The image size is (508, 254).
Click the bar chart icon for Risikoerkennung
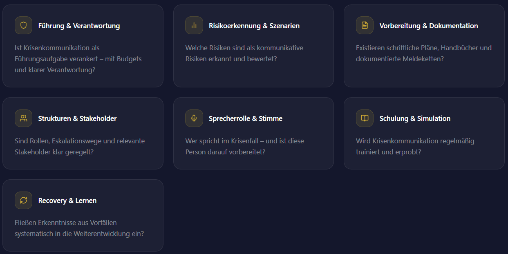tap(194, 25)
